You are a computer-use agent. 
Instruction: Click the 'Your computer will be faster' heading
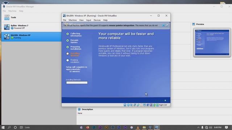click(126, 36)
